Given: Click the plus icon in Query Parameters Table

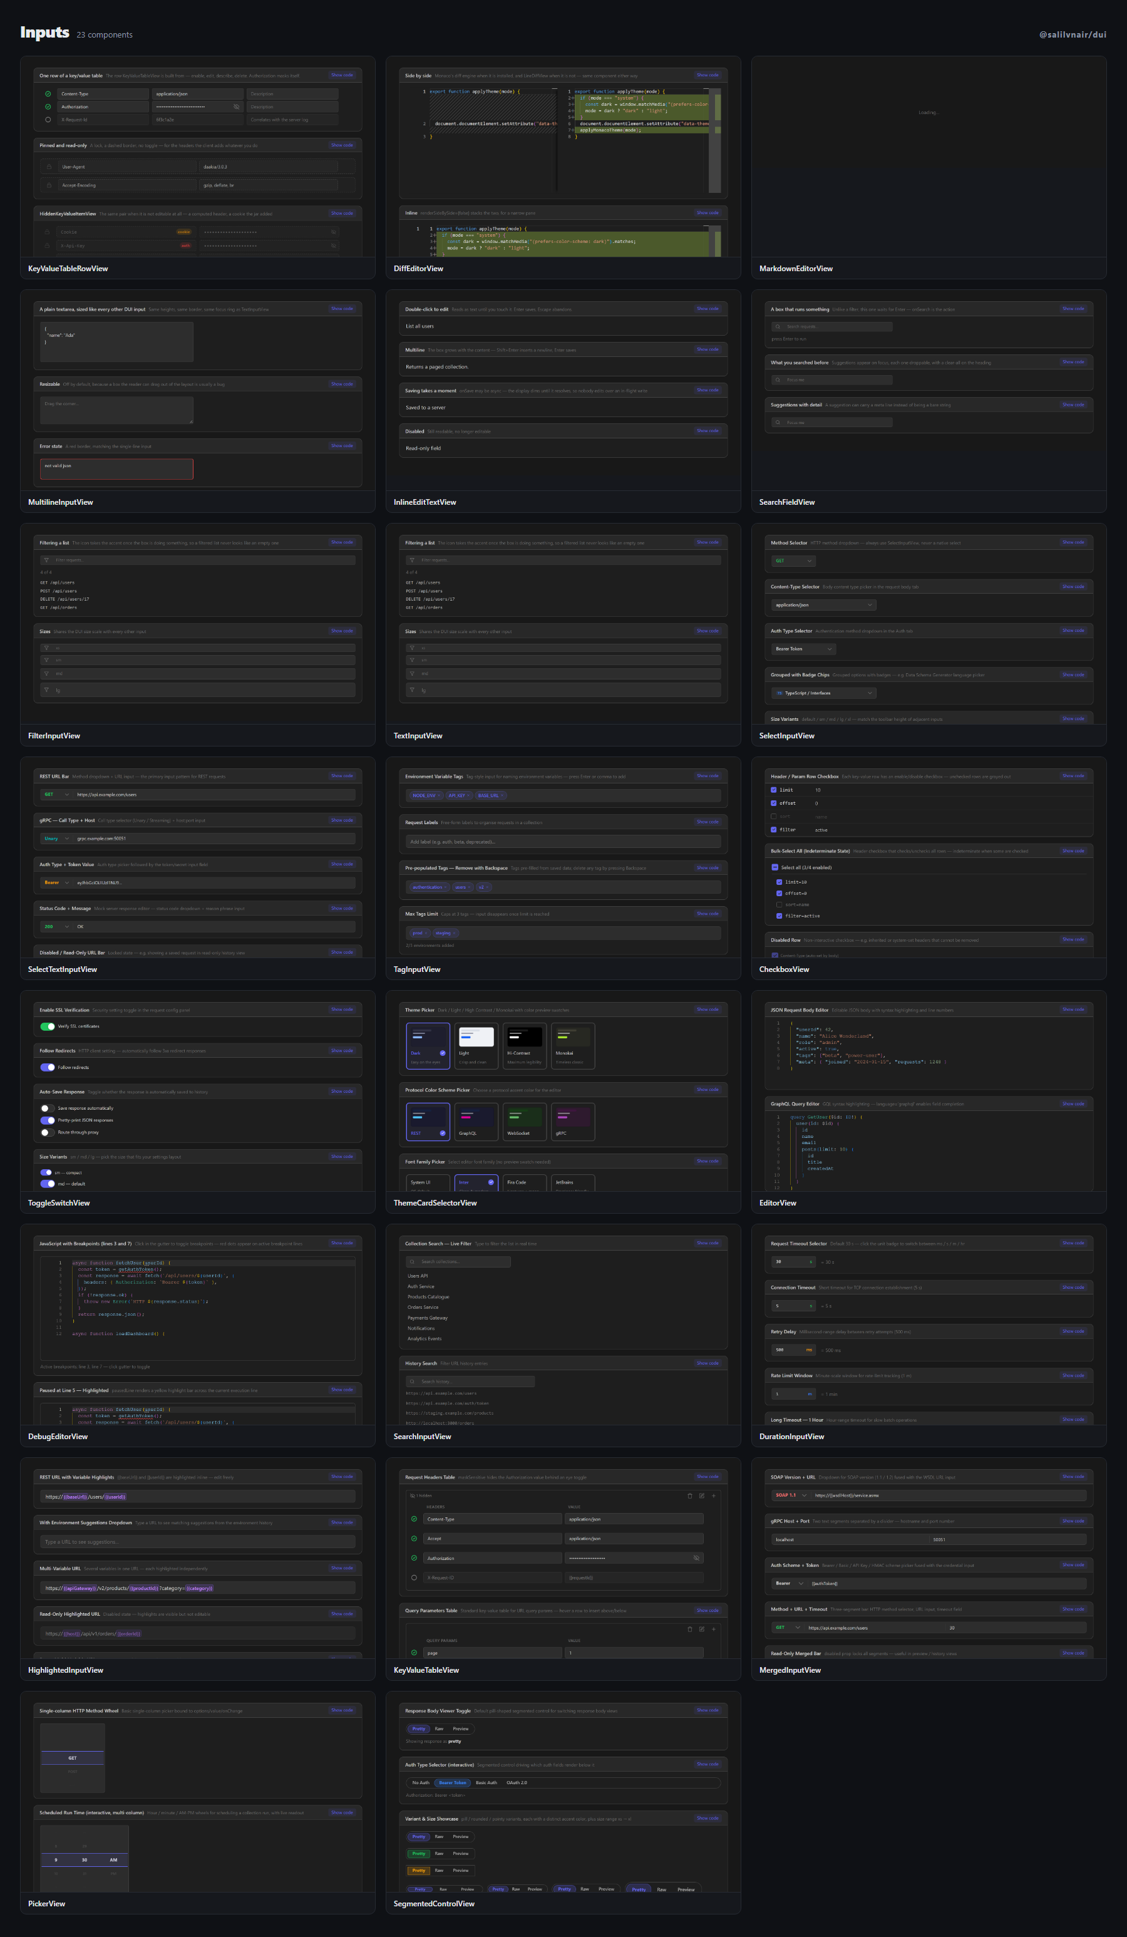Looking at the screenshot, I should 714,1629.
